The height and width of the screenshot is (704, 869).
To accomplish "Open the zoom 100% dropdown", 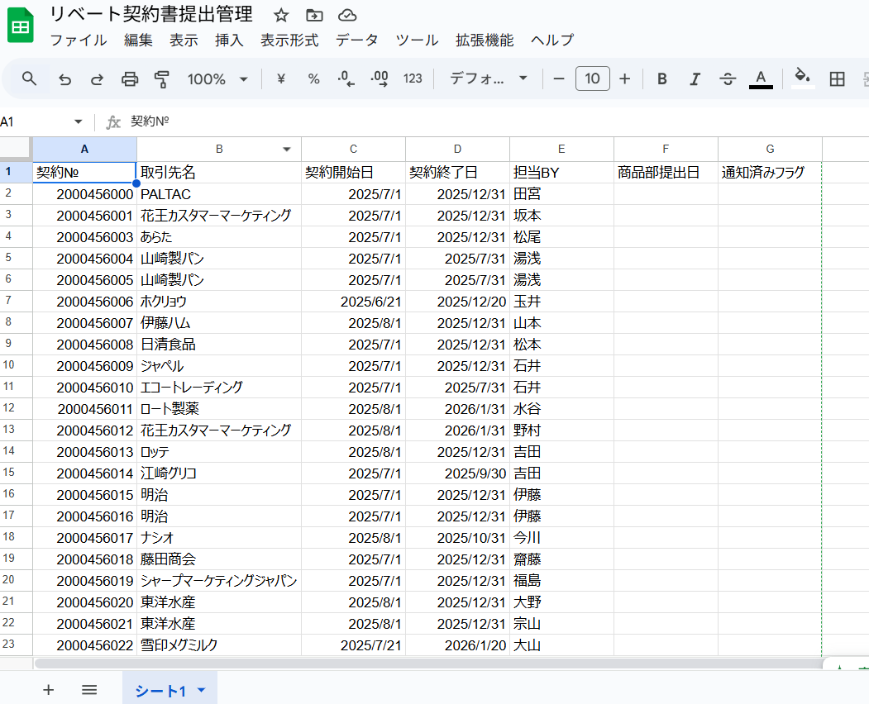I will click(x=217, y=79).
